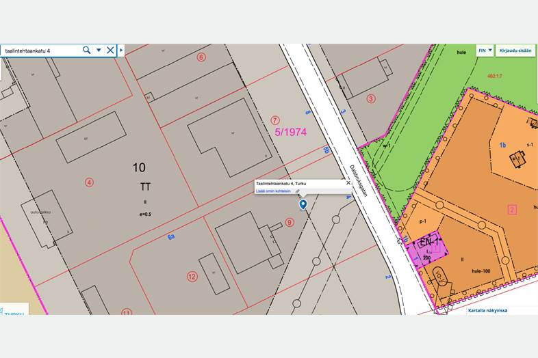Click the Kirjaudu sisään button
The width and height of the screenshot is (538, 358).
pyautogui.click(x=515, y=51)
